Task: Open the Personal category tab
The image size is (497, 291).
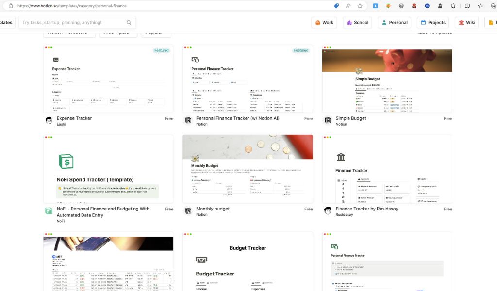Action: (x=395, y=22)
